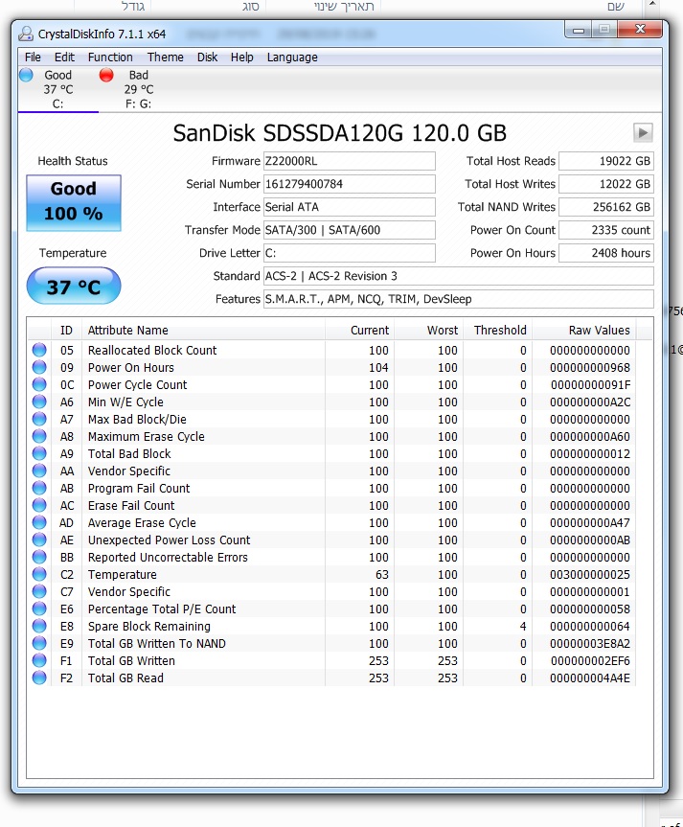Click the Interface field Serial ATA
Viewport: 683px width, 827px height.
pyautogui.click(x=349, y=207)
